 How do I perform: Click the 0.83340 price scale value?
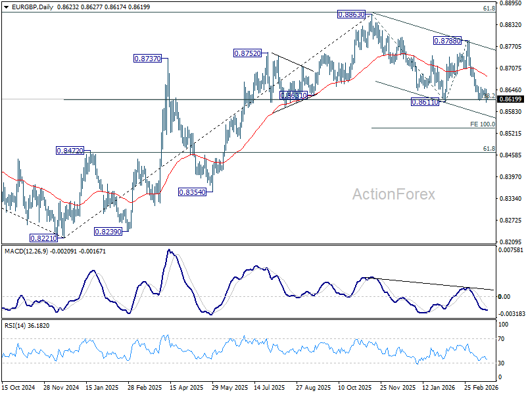tap(511, 199)
